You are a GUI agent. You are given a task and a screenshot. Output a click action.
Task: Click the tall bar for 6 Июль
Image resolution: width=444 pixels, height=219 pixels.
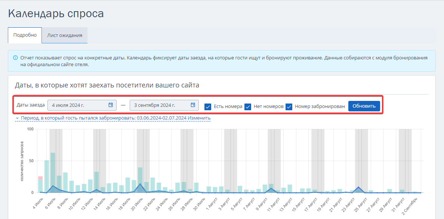pos(53,173)
